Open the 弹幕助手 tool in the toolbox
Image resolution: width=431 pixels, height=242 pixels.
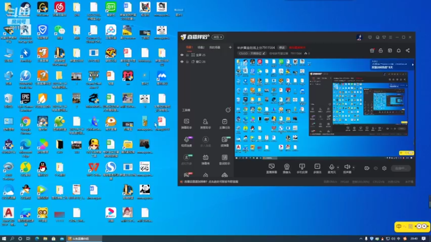click(186, 124)
